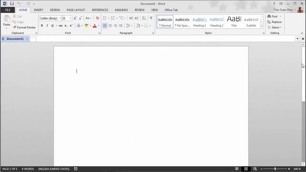Open Clipboard pane dialog launcher
306x172 pixels.
(x=36, y=33)
